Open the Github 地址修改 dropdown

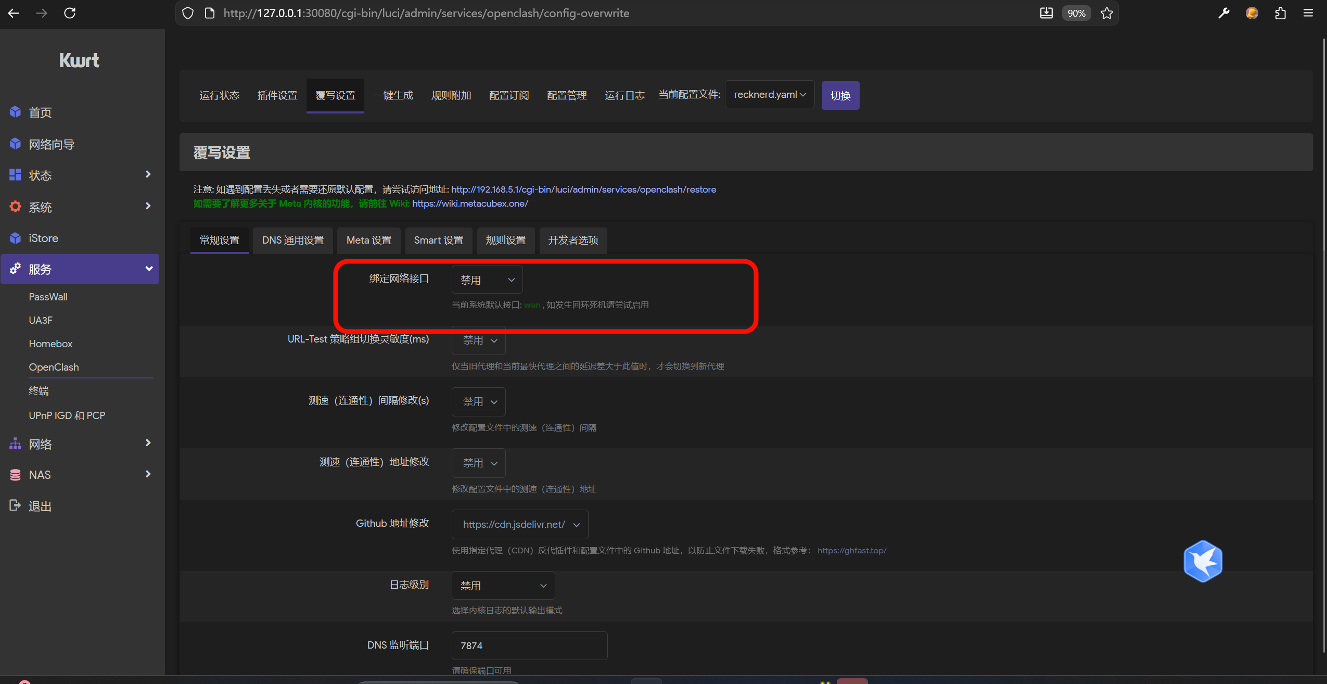520,524
